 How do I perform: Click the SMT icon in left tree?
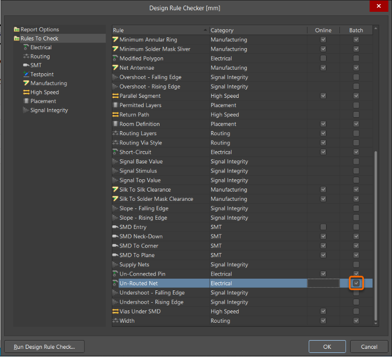click(x=26, y=66)
